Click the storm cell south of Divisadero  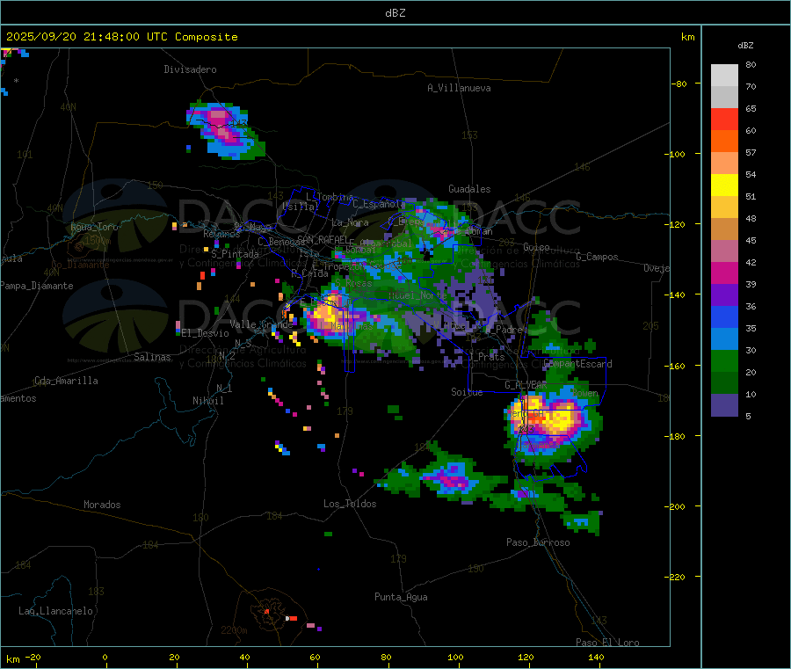224,130
